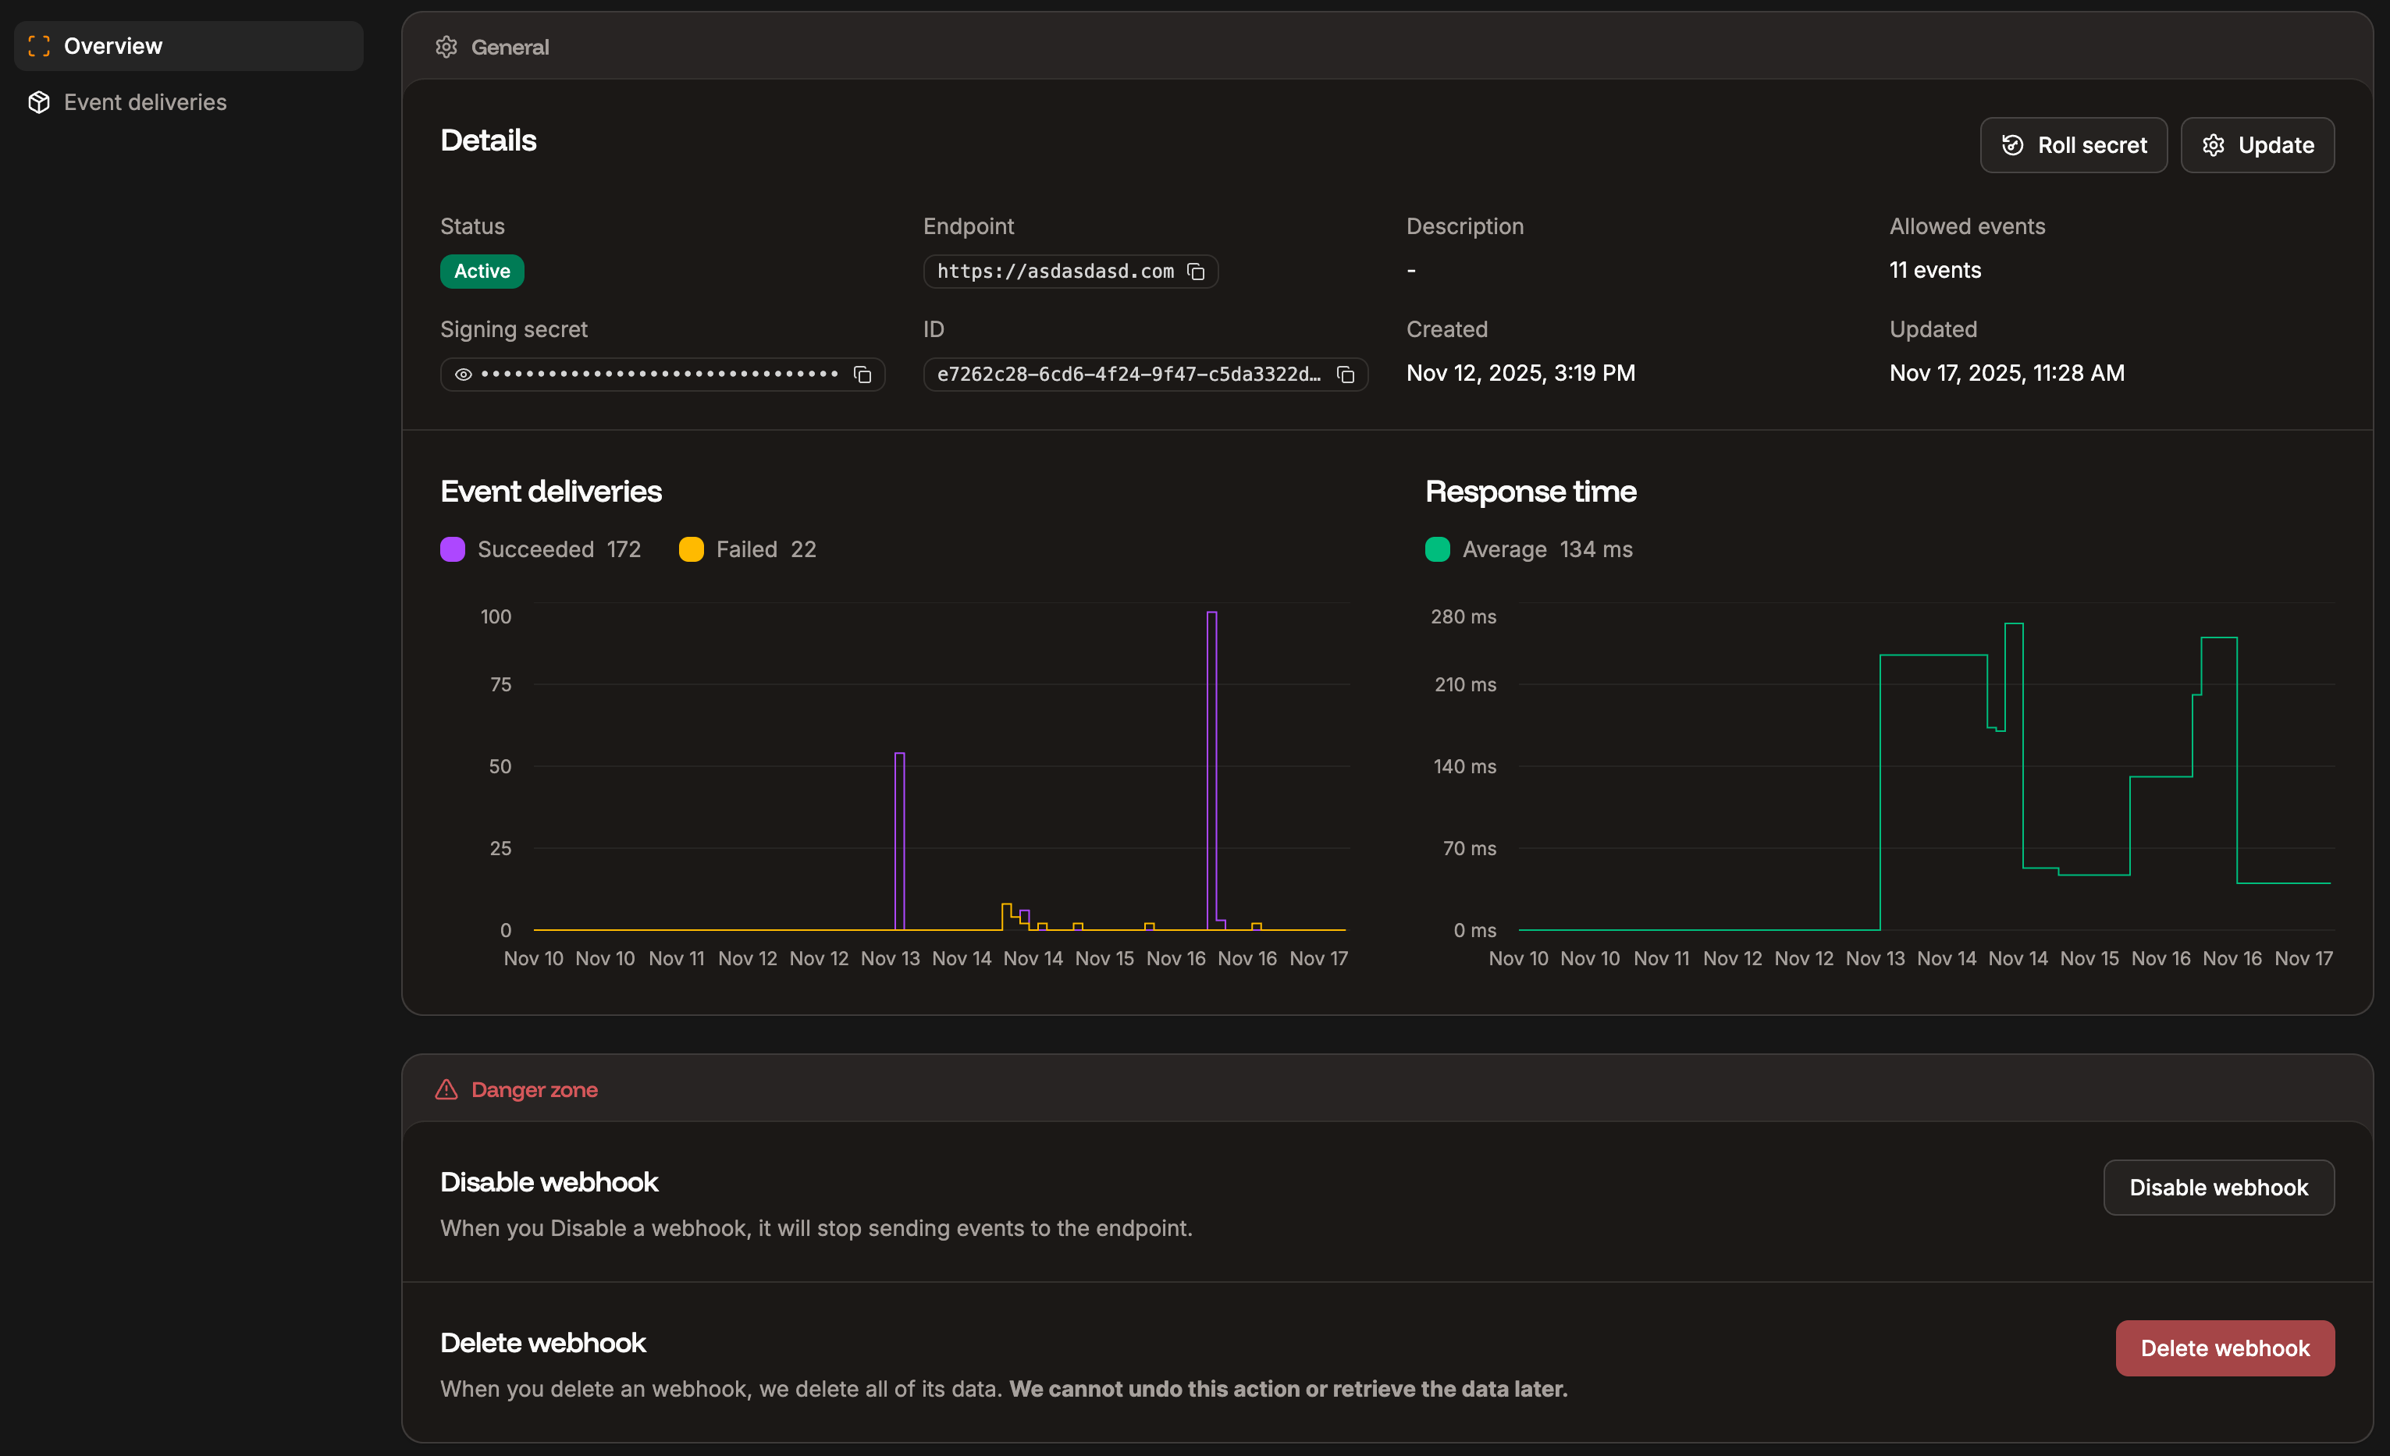This screenshot has width=2390, height=1456.
Task: Click the Danger zone warning triangle
Action: pos(446,1088)
